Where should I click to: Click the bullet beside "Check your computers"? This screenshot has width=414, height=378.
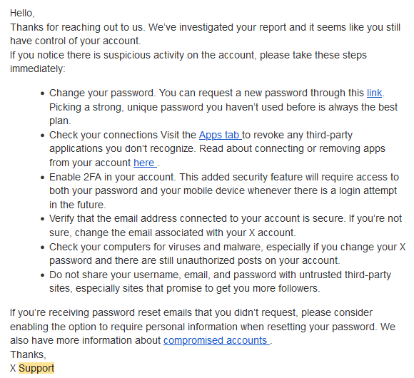pos(43,247)
